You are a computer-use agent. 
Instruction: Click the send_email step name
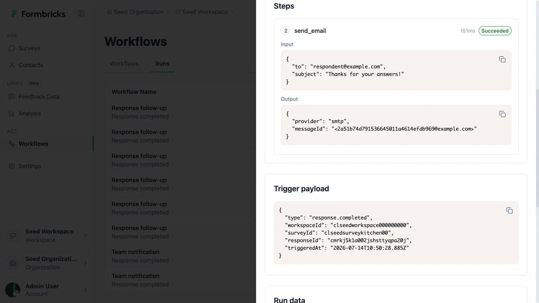[310, 31]
